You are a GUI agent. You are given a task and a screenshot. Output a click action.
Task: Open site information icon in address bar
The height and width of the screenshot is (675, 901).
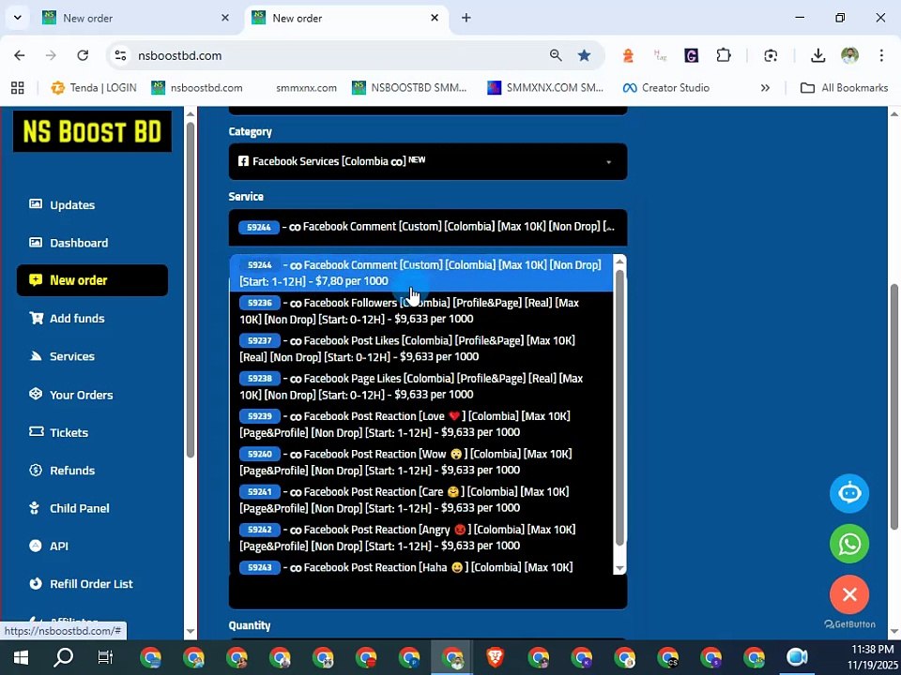tap(120, 55)
